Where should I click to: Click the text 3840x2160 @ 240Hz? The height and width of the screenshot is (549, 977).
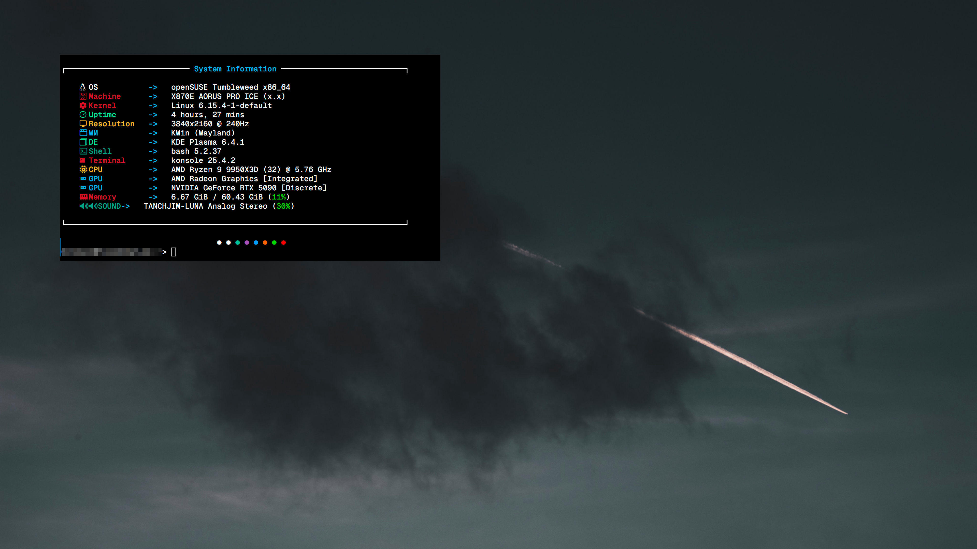click(x=210, y=124)
